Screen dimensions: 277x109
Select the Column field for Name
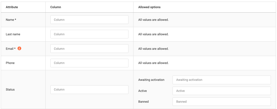pyautogui.click(x=89, y=20)
